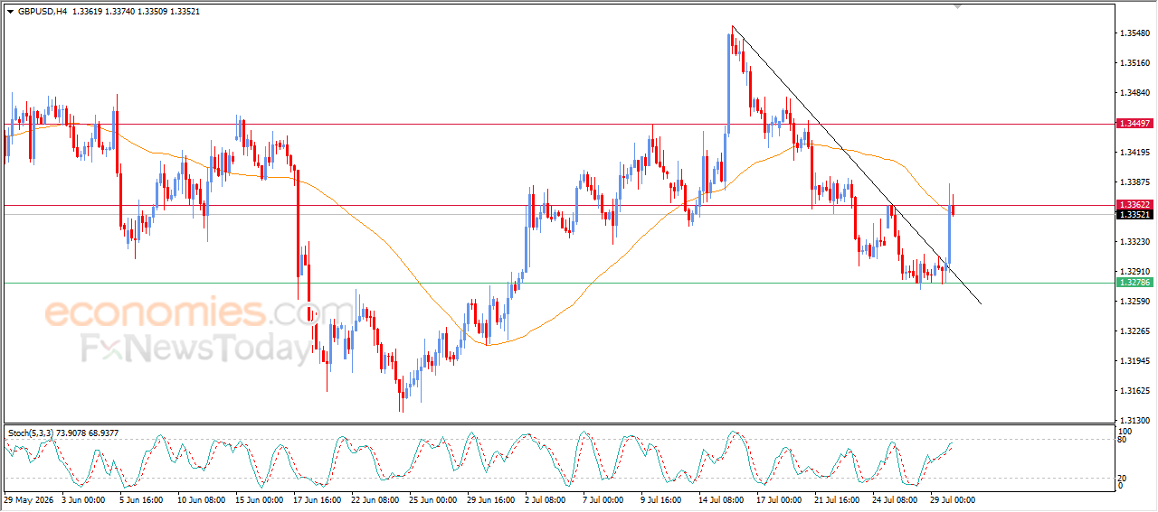Viewport: 1158px width, 512px height.
Task: Click the 3 Jun 00:00 time label
Action: click(x=82, y=499)
